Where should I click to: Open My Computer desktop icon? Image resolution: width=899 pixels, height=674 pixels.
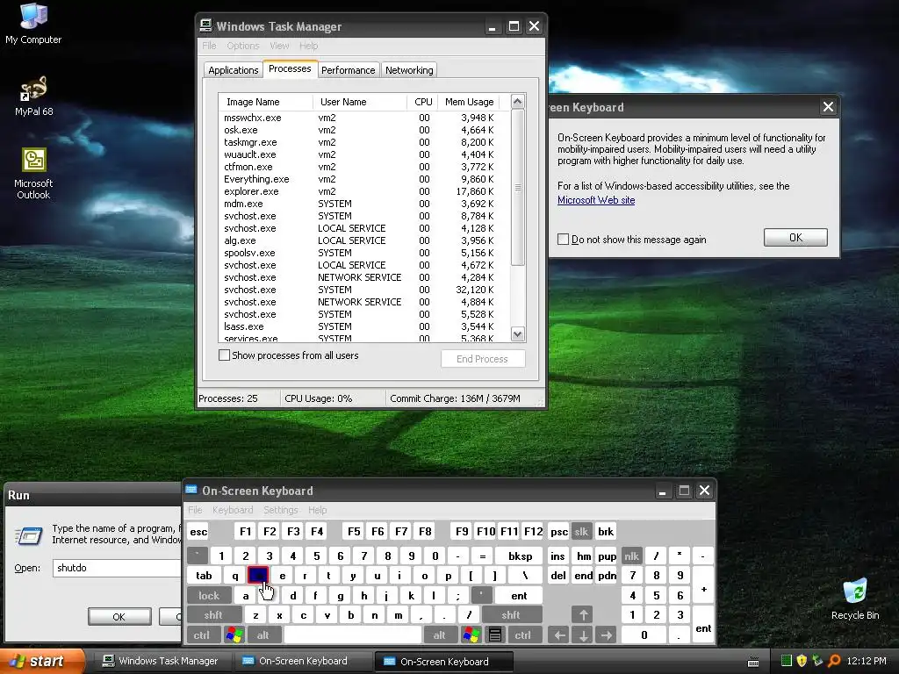tap(33, 23)
